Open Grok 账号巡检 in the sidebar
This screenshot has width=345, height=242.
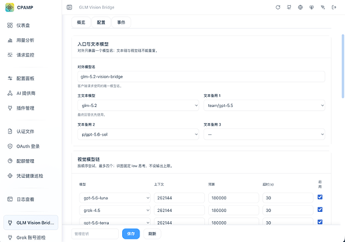point(31,237)
